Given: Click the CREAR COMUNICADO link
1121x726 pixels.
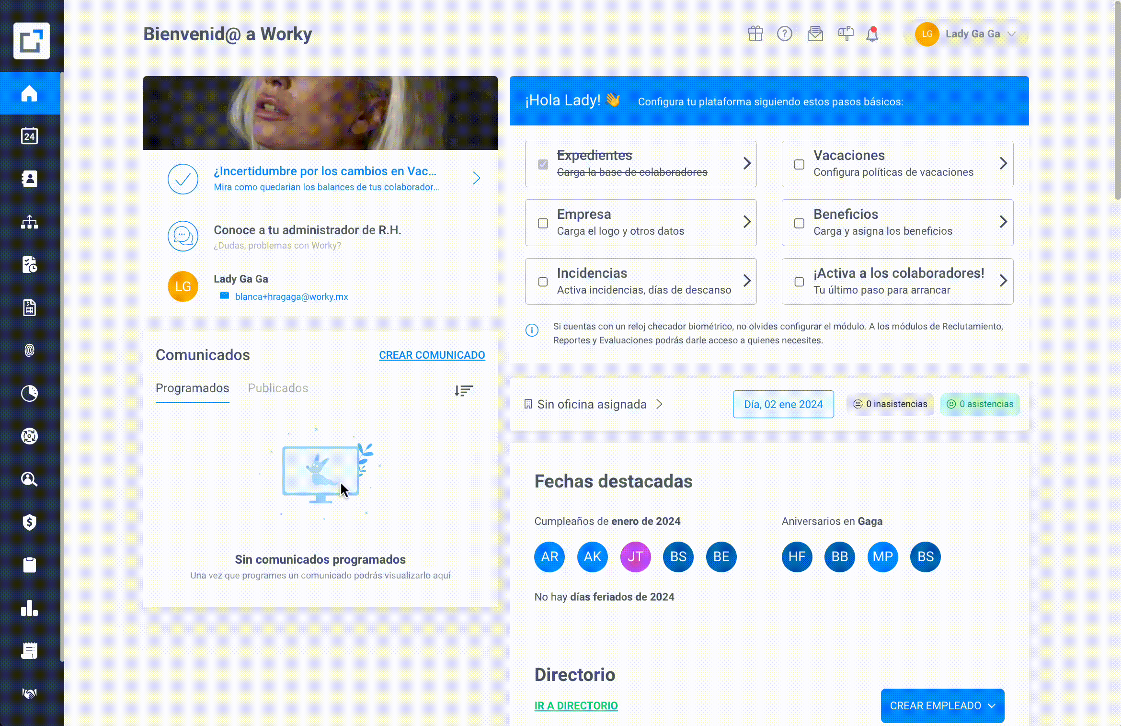Looking at the screenshot, I should (432, 355).
